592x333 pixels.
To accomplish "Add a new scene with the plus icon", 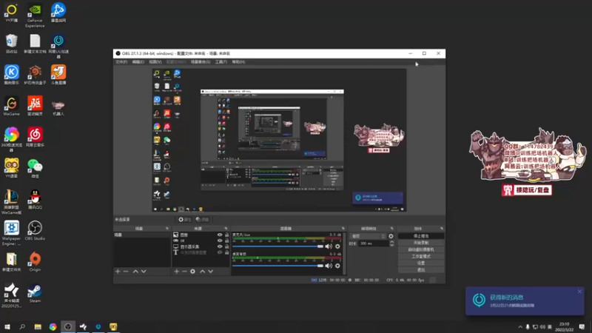I will pos(118,272).
